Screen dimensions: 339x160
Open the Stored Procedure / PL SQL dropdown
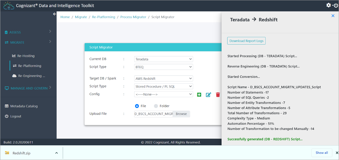(x=163, y=86)
